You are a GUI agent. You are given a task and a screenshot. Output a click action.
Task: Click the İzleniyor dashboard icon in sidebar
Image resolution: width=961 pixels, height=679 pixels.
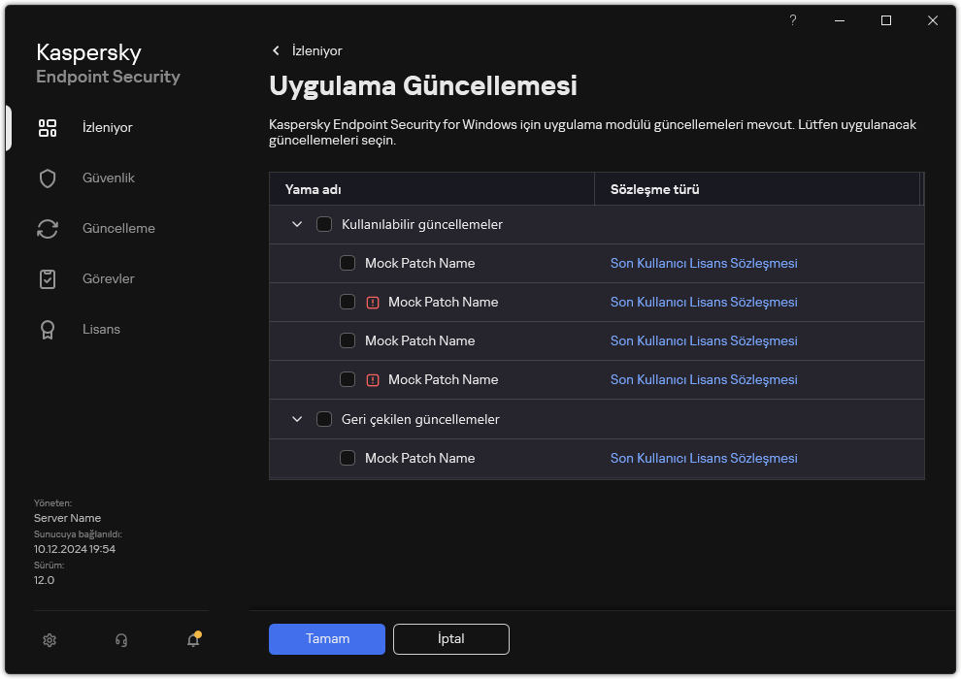click(x=48, y=128)
